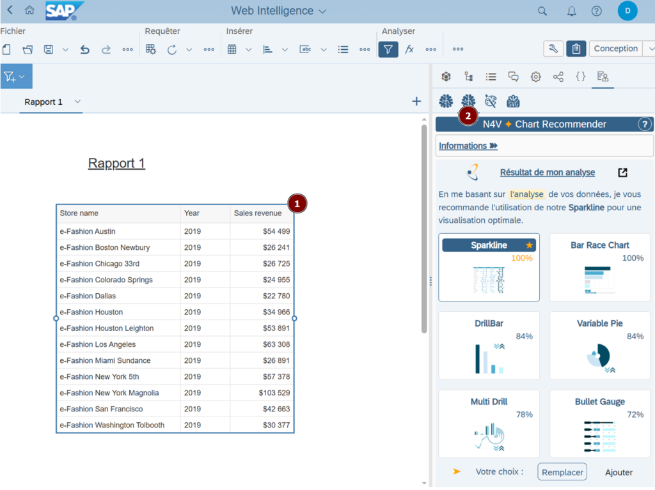Viewport: 655px width, 490px height.
Task: Select the Variable Pie chart thumbnail
Action: tap(599, 344)
